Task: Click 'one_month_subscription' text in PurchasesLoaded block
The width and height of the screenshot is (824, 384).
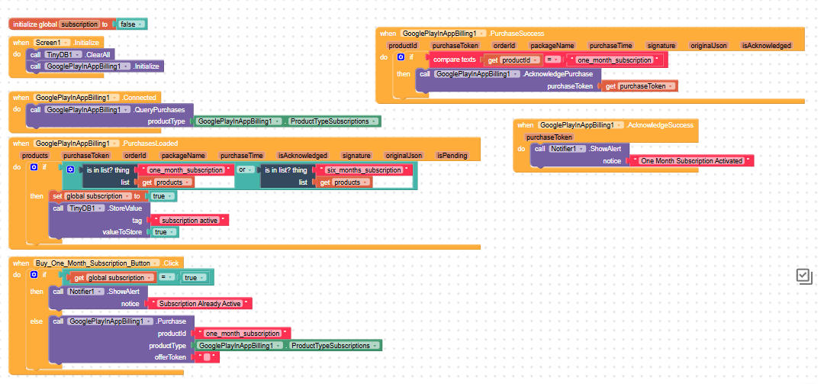Action: [185, 170]
